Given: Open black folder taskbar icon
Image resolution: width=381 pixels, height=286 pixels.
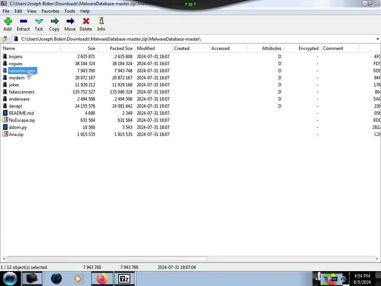Looking at the screenshot, I should 32,279.
